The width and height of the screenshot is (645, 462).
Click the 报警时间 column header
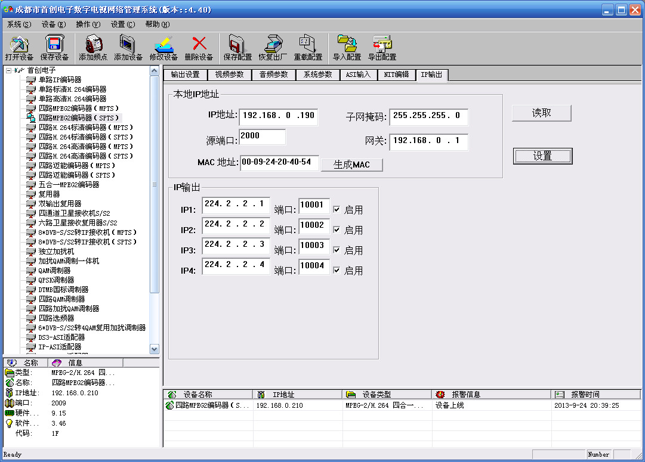(595, 395)
